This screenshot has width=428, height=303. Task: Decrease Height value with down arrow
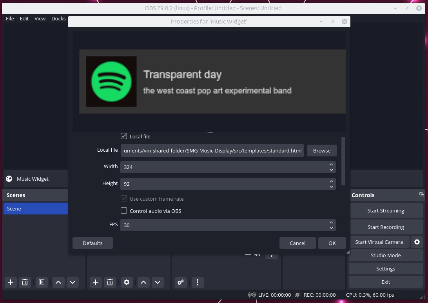pos(331,187)
